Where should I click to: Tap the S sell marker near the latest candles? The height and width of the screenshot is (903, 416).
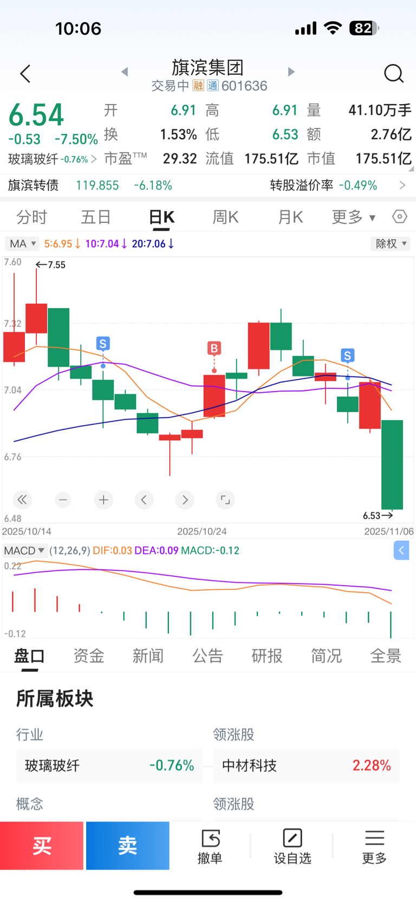(x=348, y=356)
